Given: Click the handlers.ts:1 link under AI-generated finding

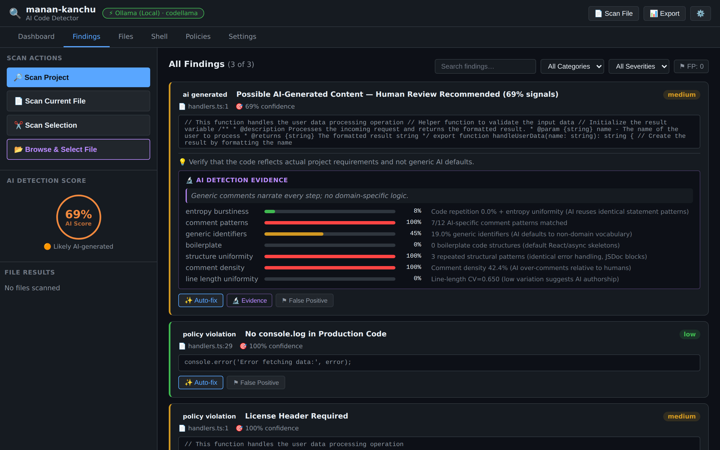Looking at the screenshot, I should (208, 107).
